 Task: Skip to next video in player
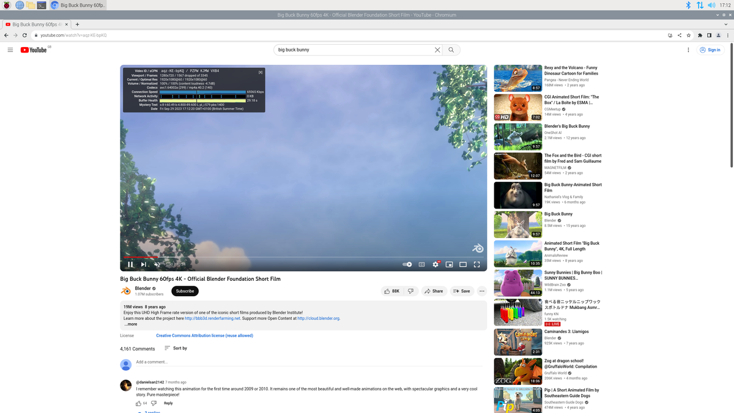pyautogui.click(x=144, y=264)
